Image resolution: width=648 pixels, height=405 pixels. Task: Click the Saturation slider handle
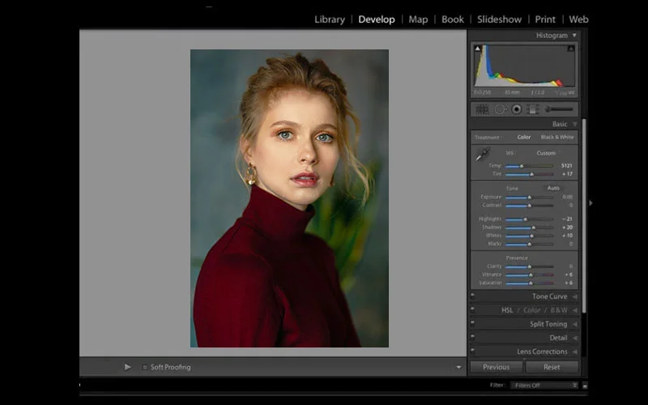click(531, 283)
